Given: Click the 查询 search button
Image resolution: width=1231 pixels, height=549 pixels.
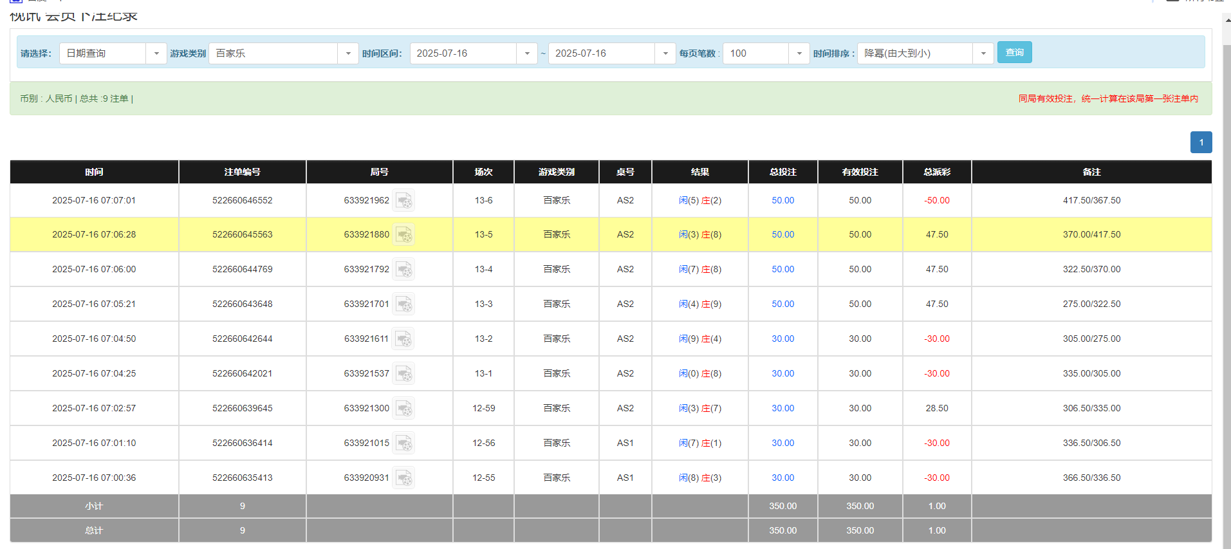Looking at the screenshot, I should tap(1014, 53).
